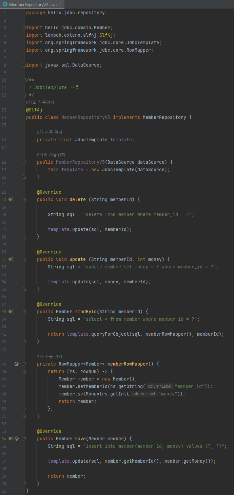
Task: Click the 'package hello.jdbc.repository;' line
Action: pos(67,13)
